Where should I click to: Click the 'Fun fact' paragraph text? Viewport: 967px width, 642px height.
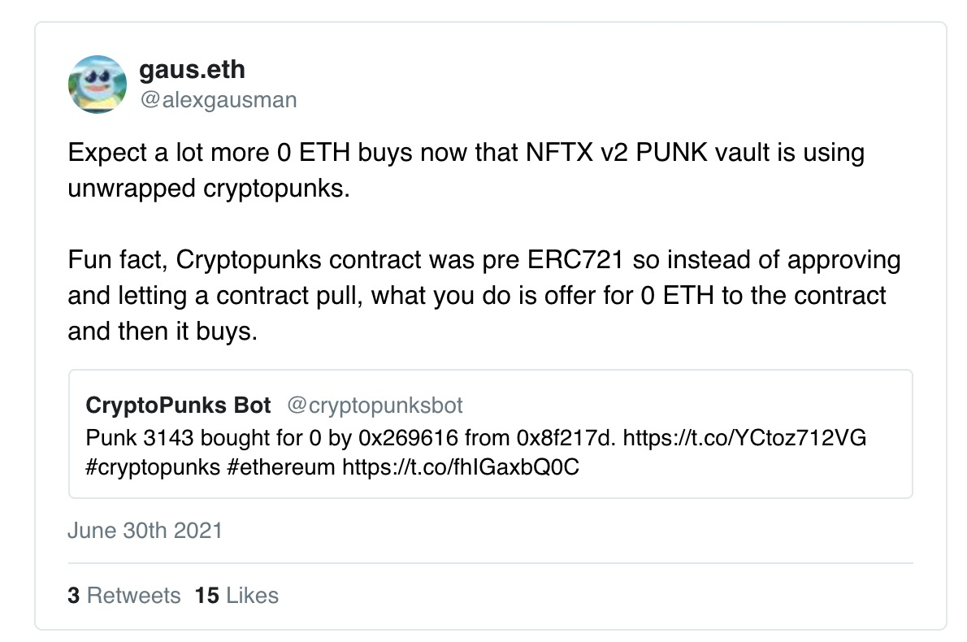tap(484, 296)
